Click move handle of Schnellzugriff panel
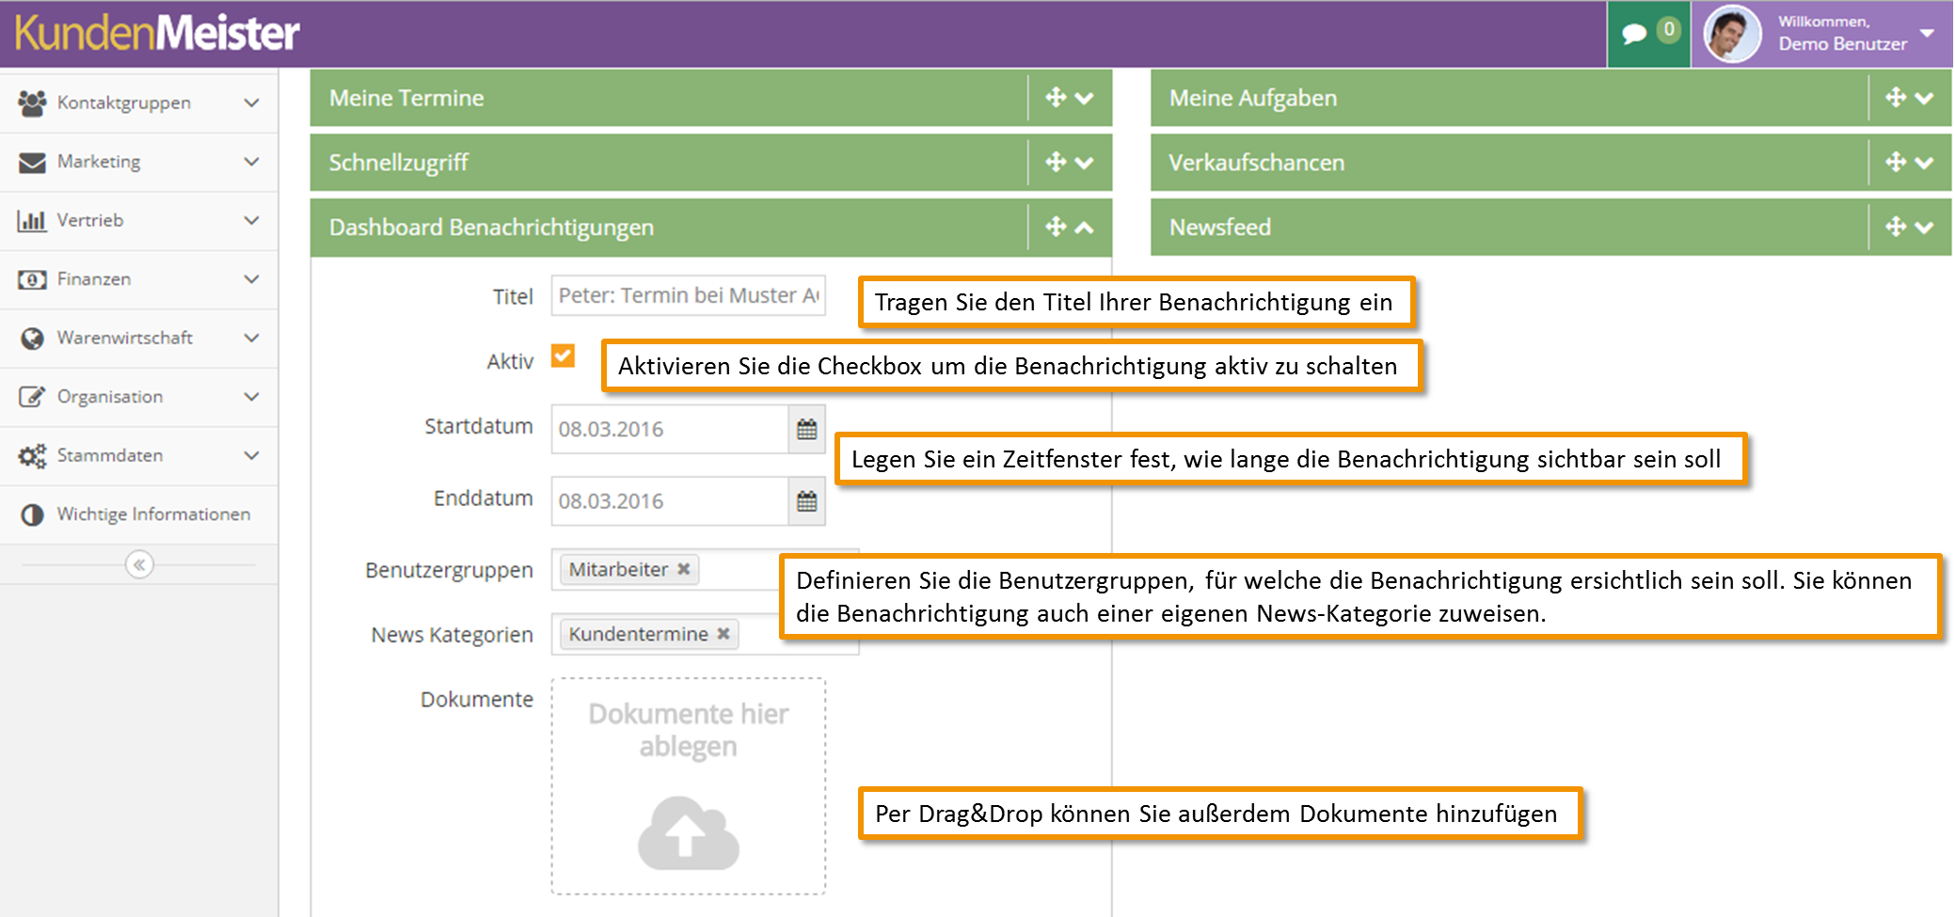This screenshot has width=1955, height=917. point(1056,162)
